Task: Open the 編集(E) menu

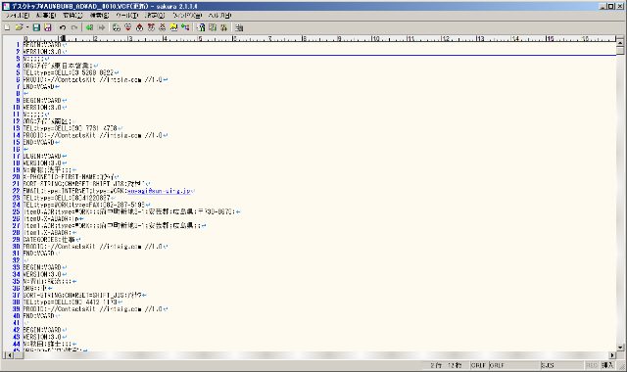Action: (46, 16)
